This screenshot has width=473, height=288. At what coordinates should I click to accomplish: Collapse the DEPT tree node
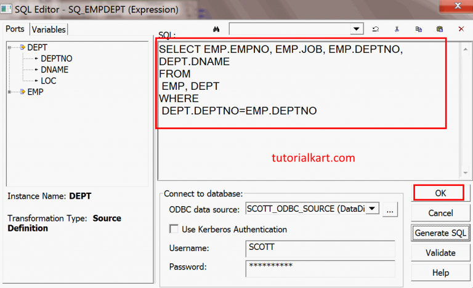pyautogui.click(x=10, y=47)
